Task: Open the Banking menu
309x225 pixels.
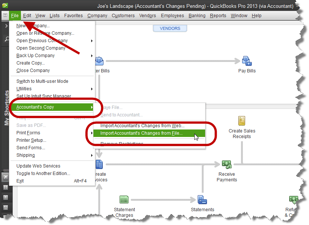Action: [197, 16]
